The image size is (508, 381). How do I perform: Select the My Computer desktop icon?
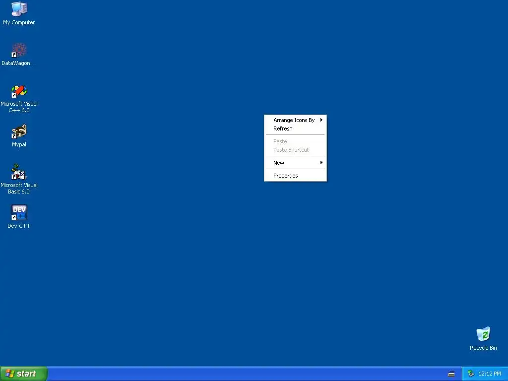pos(19,9)
